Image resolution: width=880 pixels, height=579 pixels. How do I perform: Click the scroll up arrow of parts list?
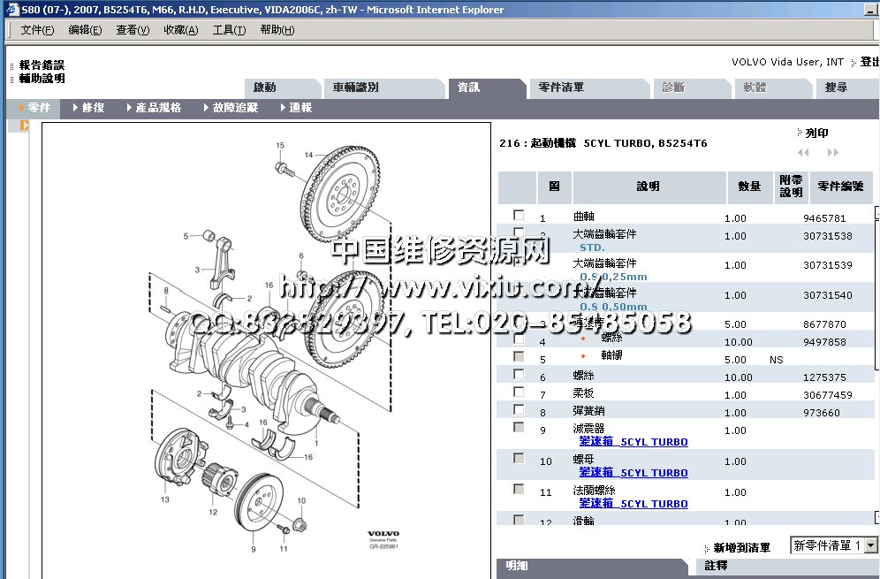click(x=876, y=212)
